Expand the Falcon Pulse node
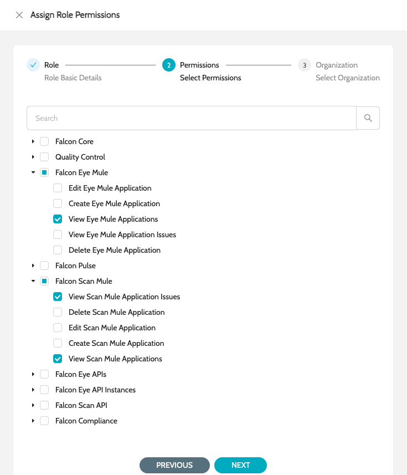 [33, 265]
